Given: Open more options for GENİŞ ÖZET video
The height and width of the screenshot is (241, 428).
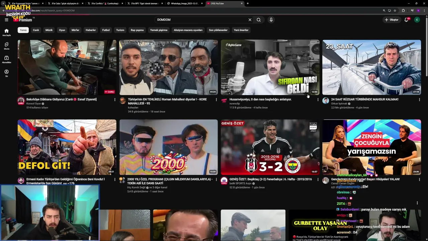Looking at the screenshot, I should [318, 179].
